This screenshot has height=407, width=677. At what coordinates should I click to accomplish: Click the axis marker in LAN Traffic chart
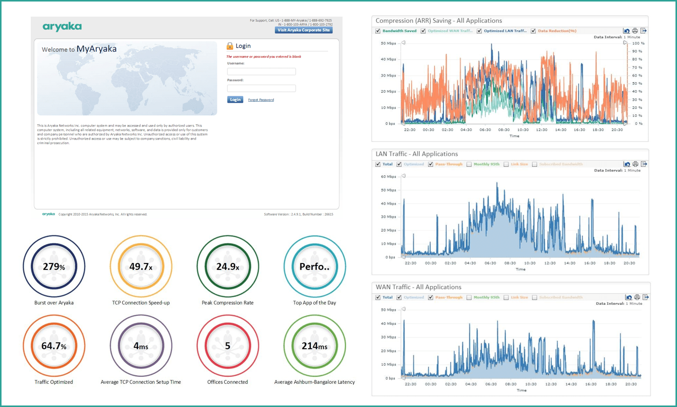pos(403,177)
